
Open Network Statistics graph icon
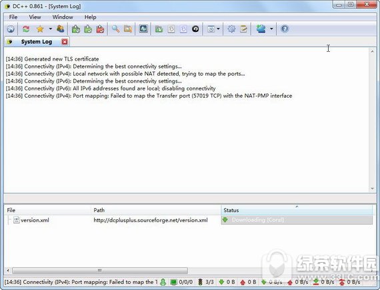click(x=143, y=29)
